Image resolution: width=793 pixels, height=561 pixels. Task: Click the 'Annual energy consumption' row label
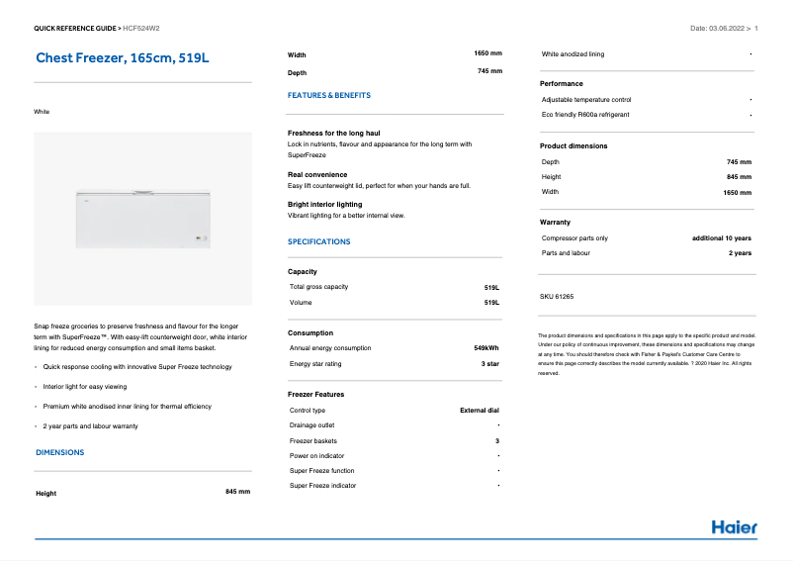330,348
